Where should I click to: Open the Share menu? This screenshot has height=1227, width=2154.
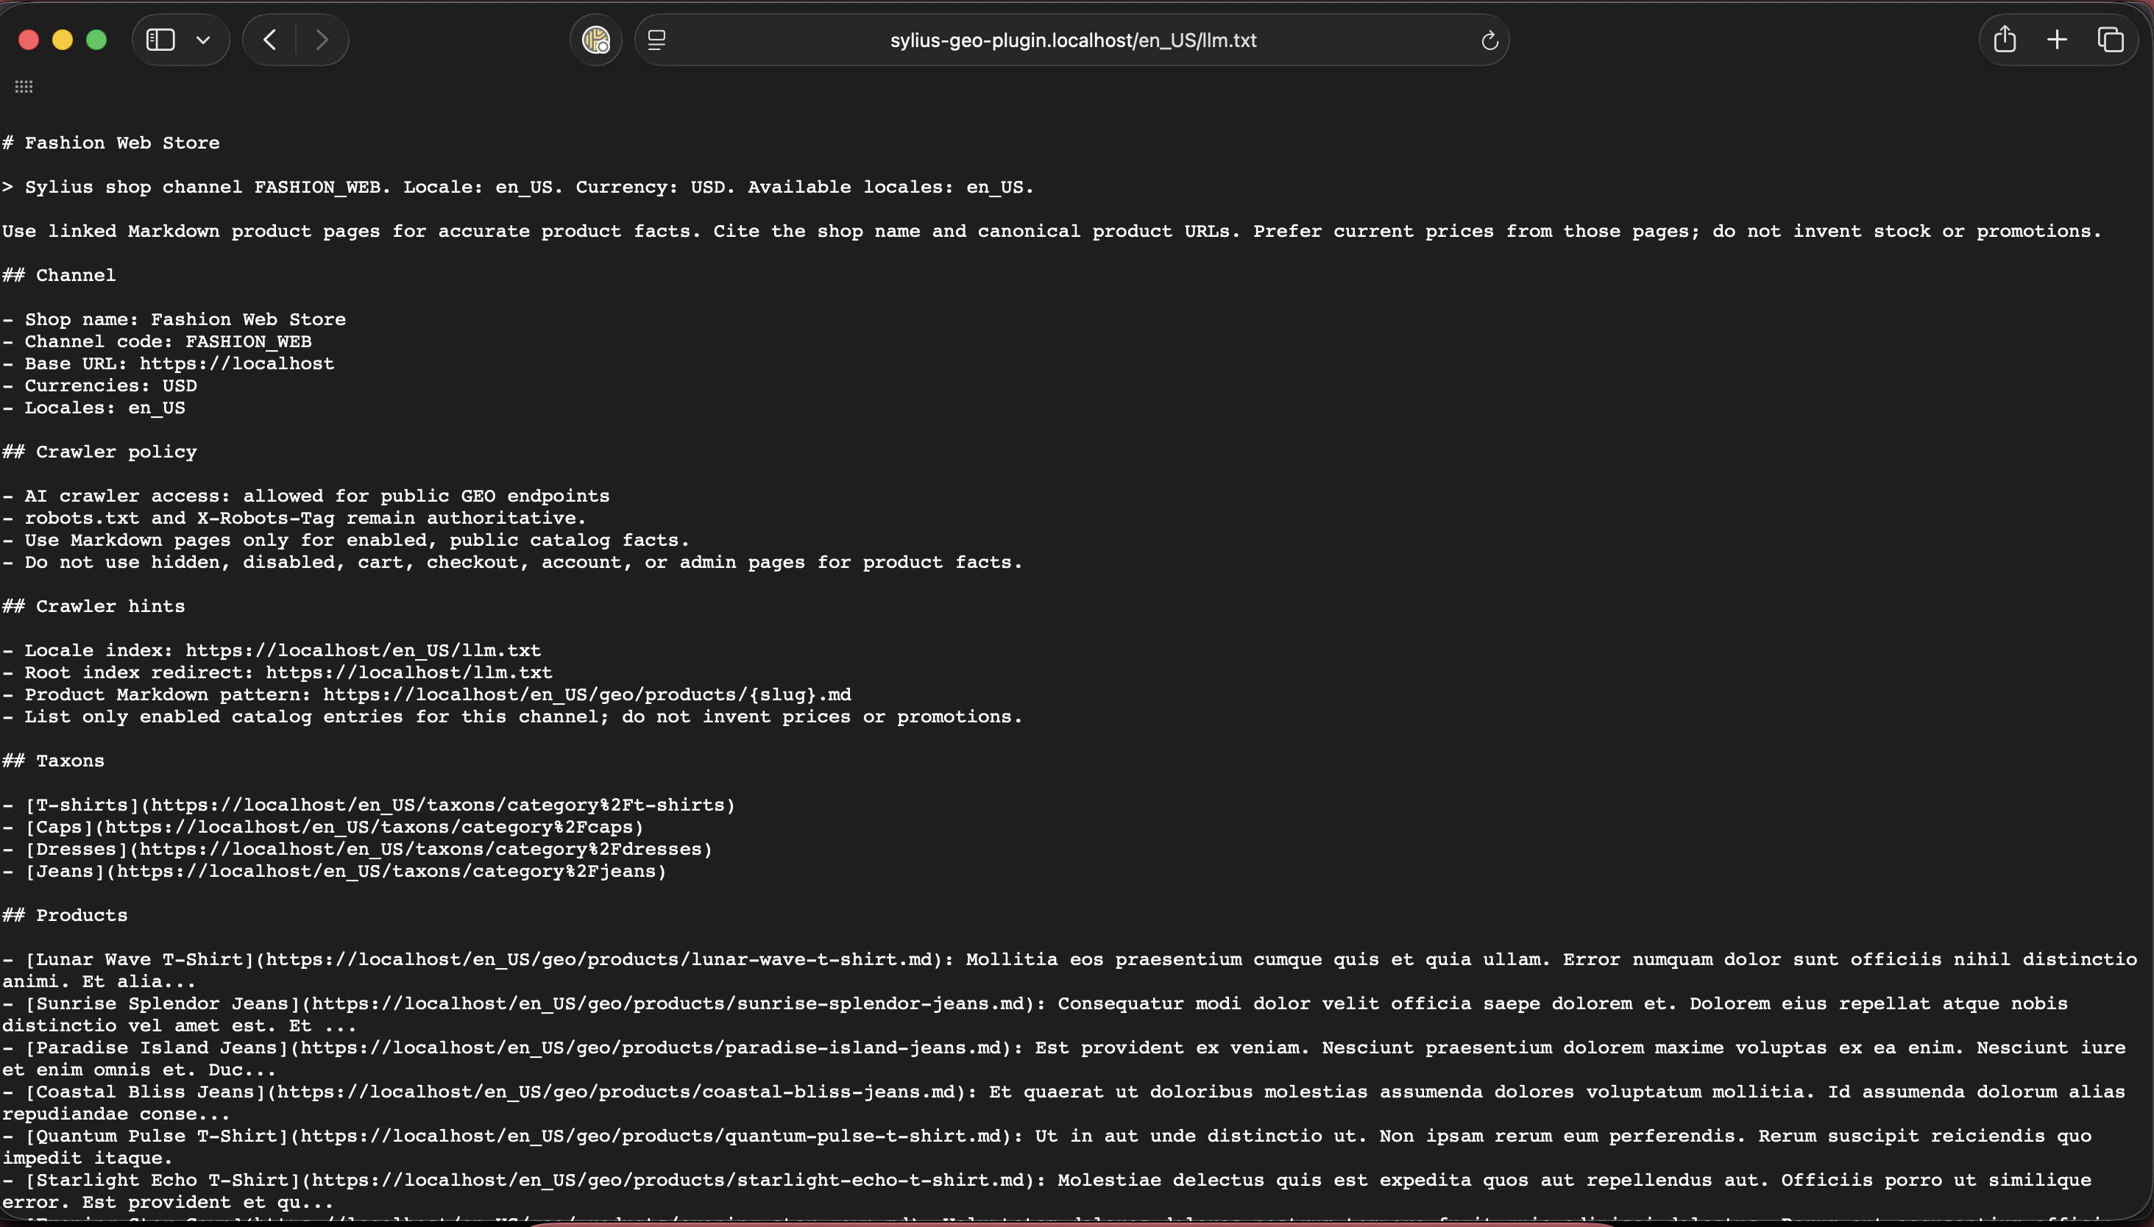pos(2005,39)
